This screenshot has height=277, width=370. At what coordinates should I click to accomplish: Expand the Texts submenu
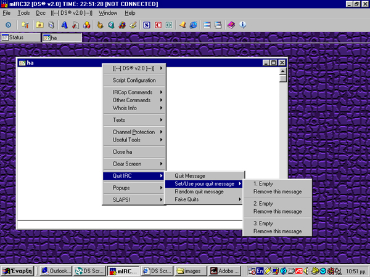coord(134,120)
